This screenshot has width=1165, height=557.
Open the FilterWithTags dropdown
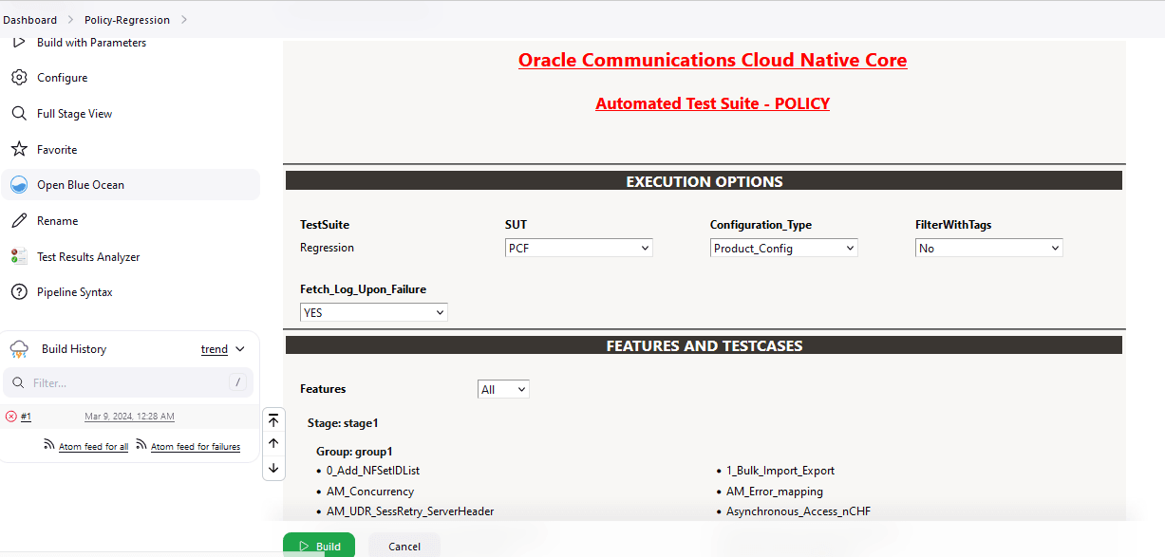click(989, 248)
